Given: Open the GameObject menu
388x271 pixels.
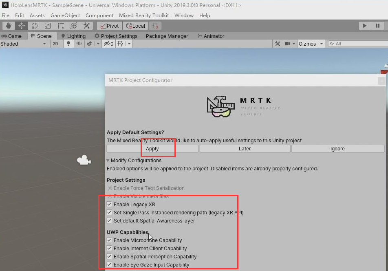Looking at the screenshot, I should tap(65, 15).
